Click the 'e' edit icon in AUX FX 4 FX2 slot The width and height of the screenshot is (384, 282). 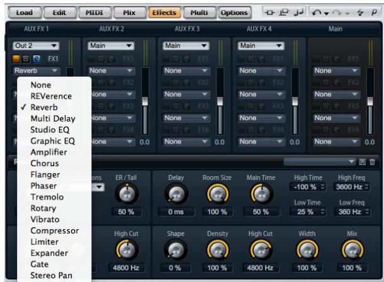click(x=261, y=82)
